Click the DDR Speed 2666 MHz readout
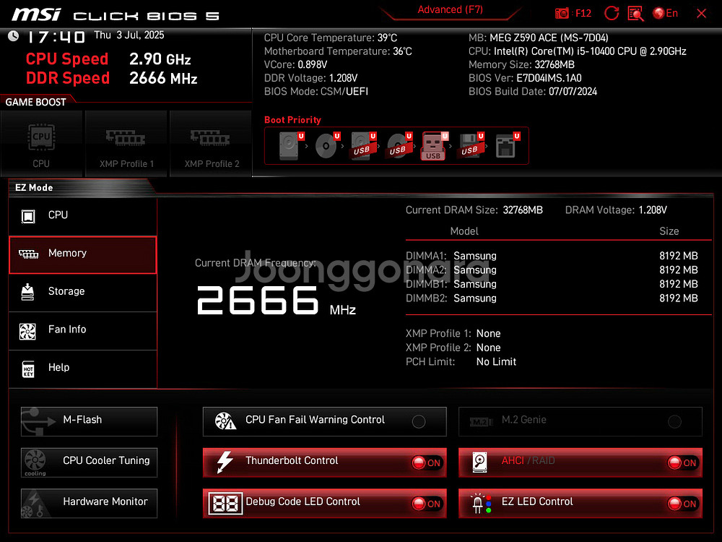This screenshot has width=722, height=542. coord(111,78)
